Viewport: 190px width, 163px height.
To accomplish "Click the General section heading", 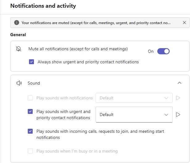I will pos(18,35).
